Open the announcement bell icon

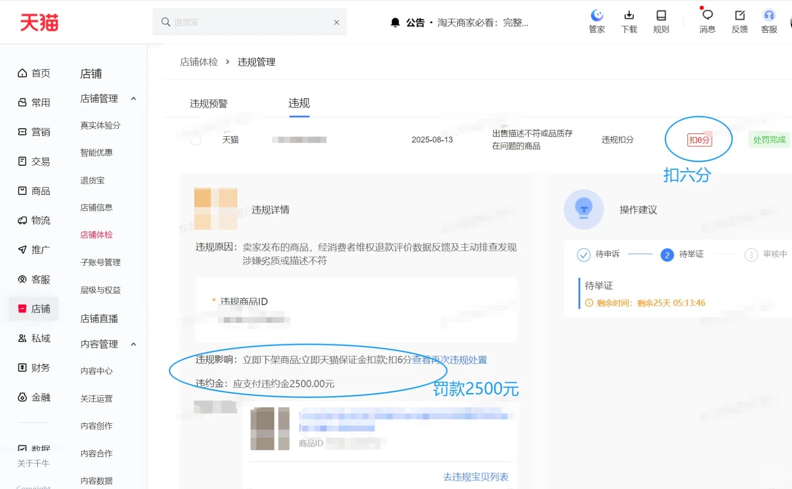tap(395, 23)
